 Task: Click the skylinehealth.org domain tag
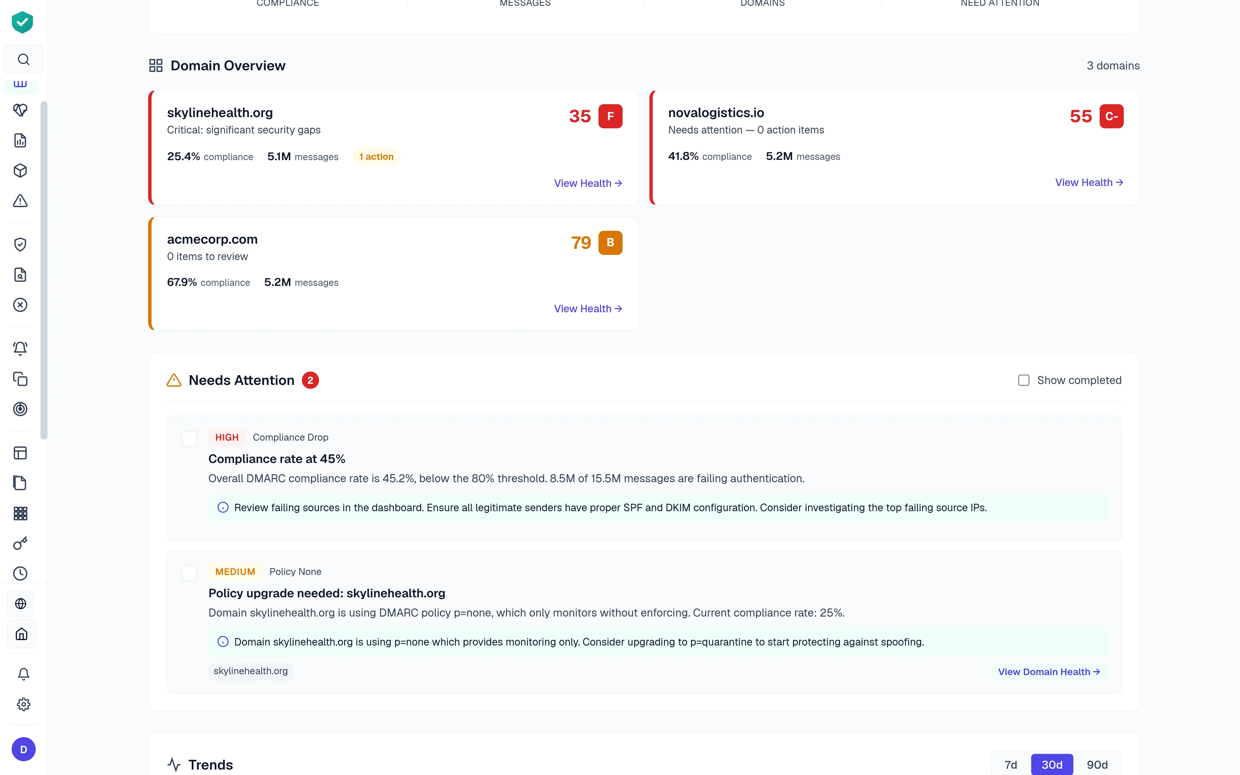pos(251,671)
